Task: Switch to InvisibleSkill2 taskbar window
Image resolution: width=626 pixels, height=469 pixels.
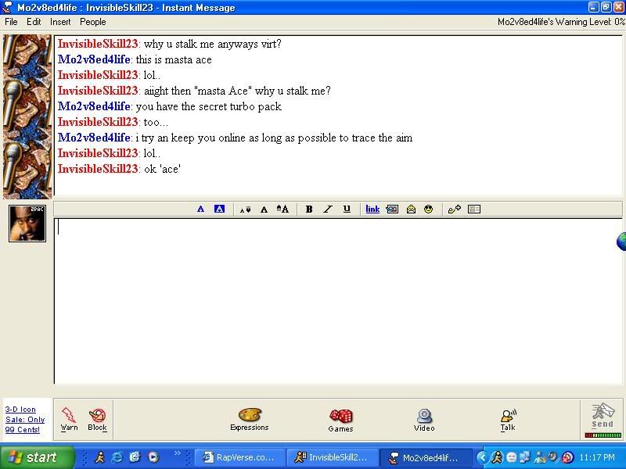Action: 332,457
